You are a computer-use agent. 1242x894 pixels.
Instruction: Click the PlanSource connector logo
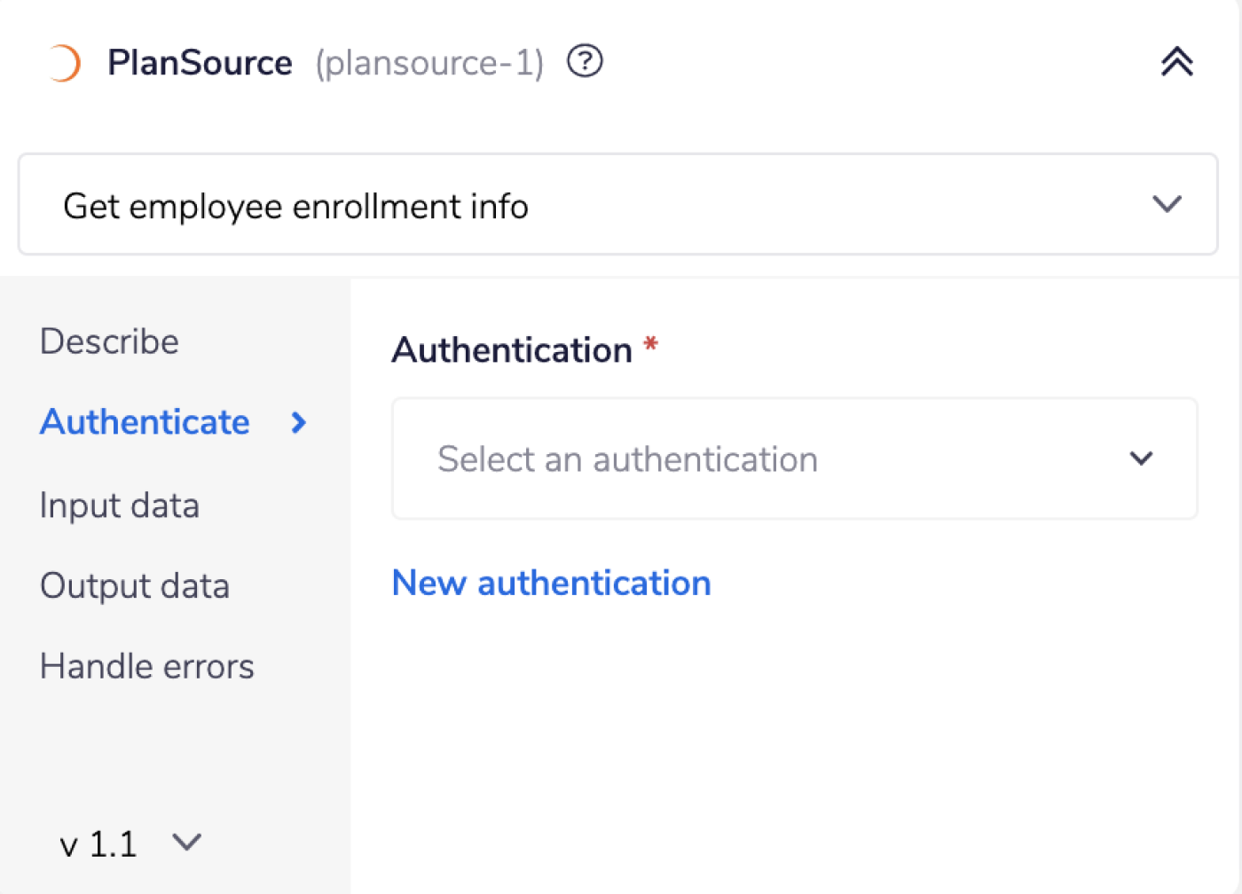pos(63,61)
